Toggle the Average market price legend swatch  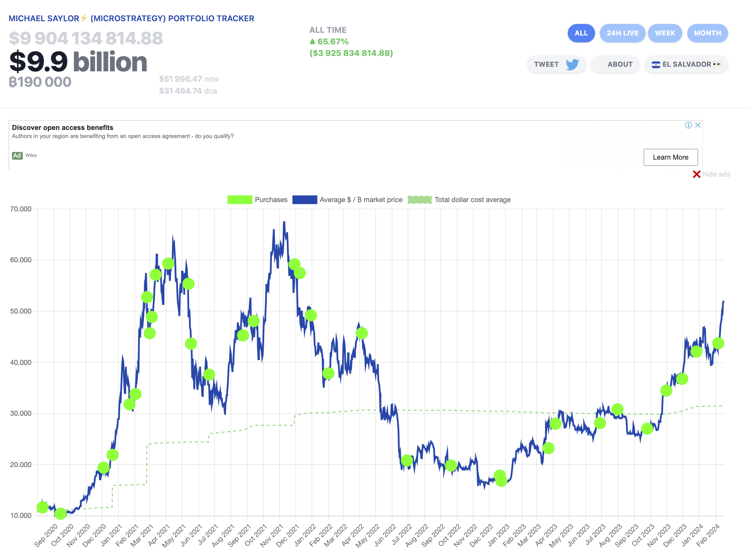305,200
